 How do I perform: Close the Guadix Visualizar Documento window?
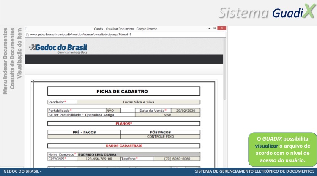222,28
